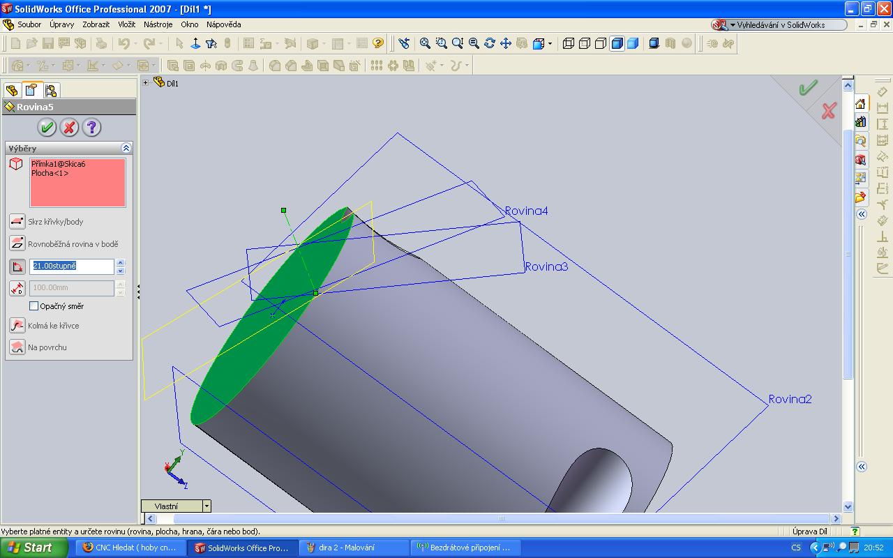
Task: Cancel Rovina5 with the red X button
Action: pyautogui.click(x=69, y=128)
